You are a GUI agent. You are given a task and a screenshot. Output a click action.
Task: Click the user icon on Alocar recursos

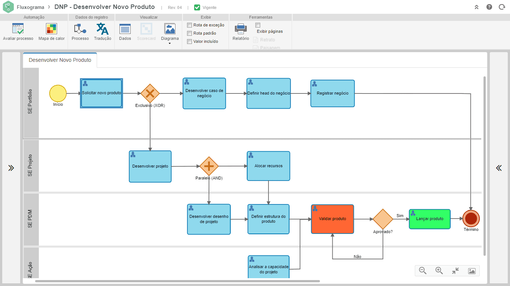[251, 155]
